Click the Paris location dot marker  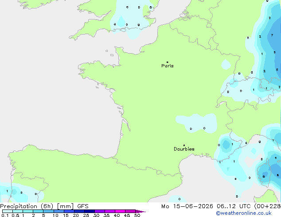pos(168,62)
